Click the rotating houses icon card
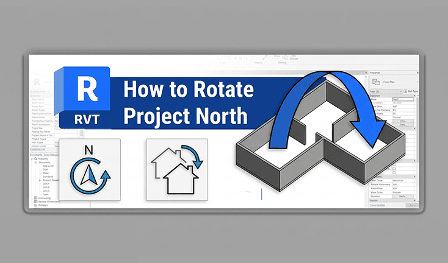 [177, 169]
